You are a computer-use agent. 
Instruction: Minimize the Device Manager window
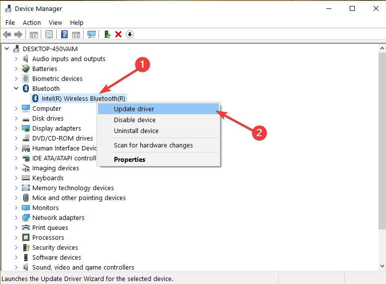[x=329, y=8]
